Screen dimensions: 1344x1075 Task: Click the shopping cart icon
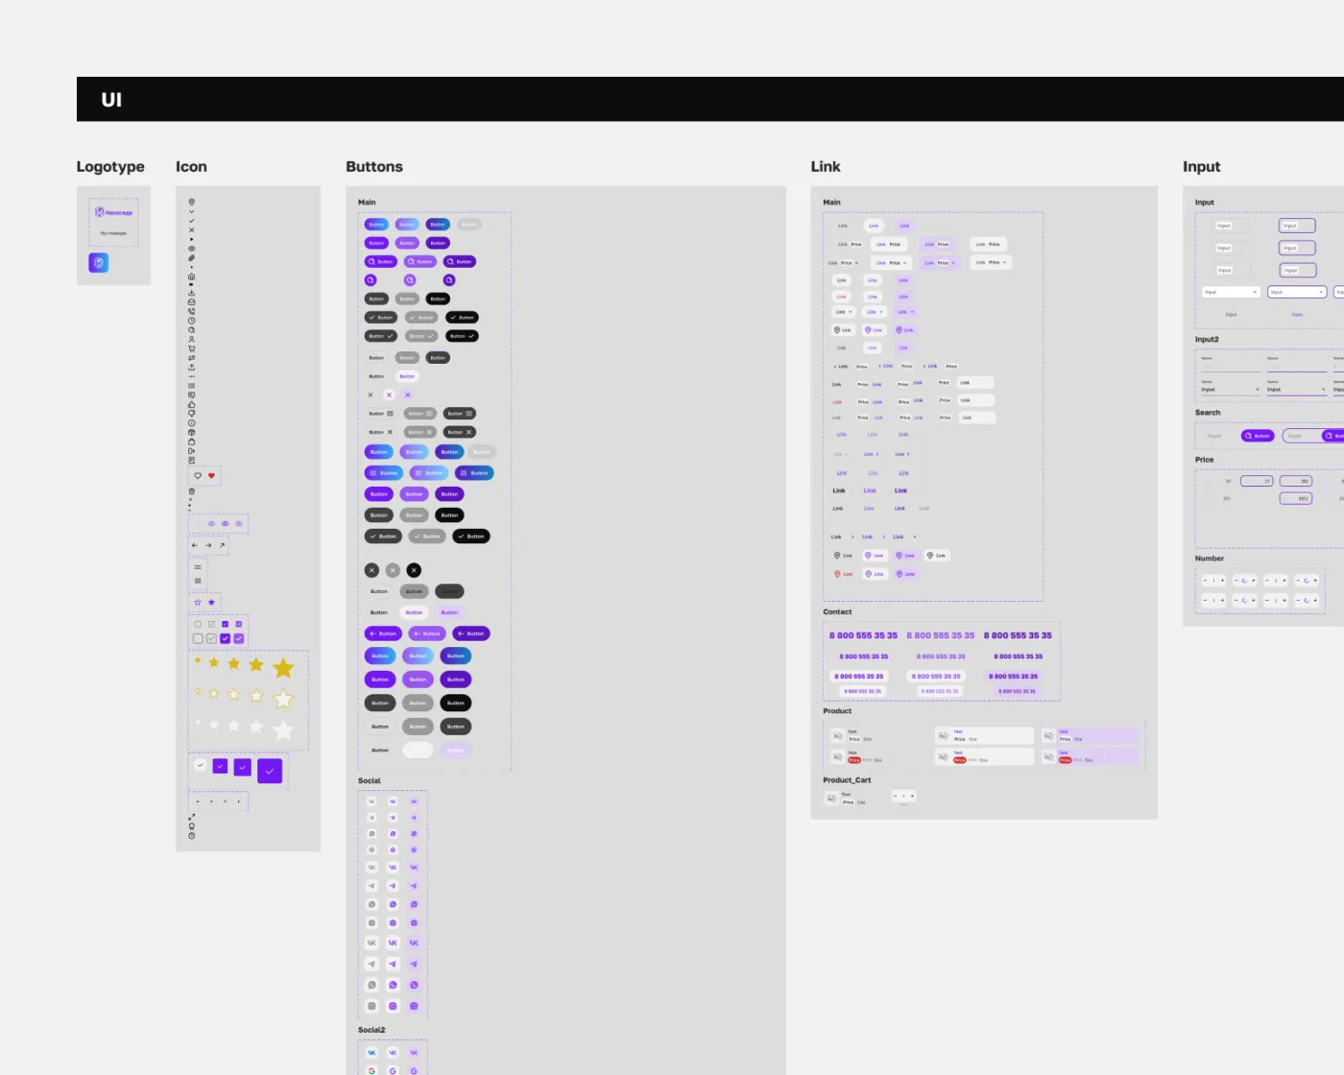[x=192, y=348]
